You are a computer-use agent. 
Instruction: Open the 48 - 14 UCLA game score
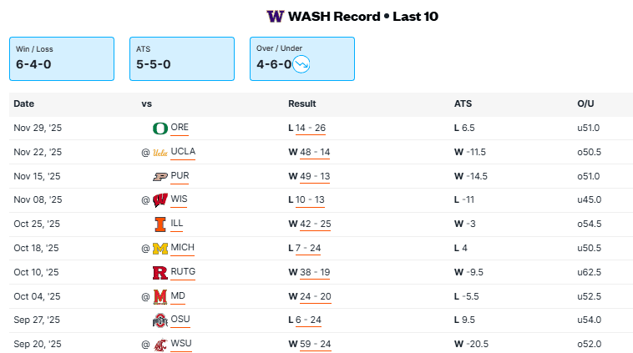point(313,153)
